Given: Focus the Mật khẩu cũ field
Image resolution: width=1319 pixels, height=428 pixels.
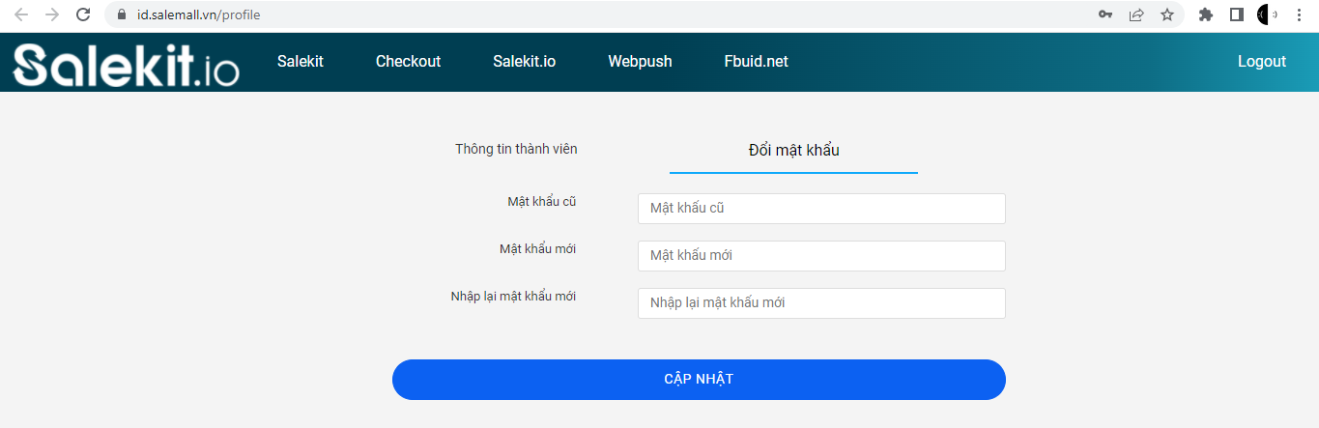Looking at the screenshot, I should (x=821, y=208).
